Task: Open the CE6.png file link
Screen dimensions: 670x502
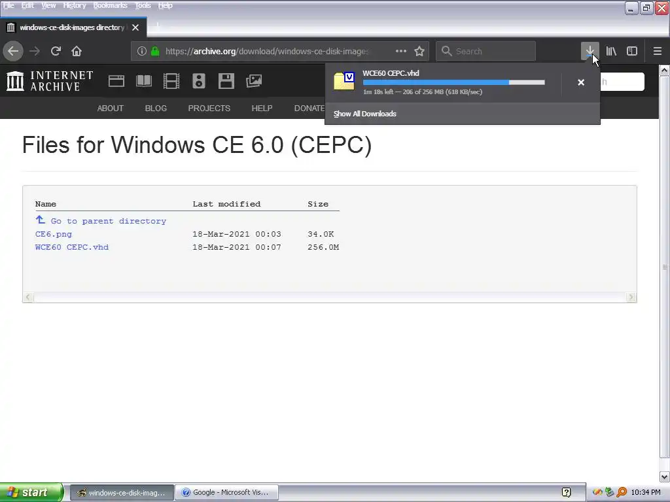Action: coord(54,234)
